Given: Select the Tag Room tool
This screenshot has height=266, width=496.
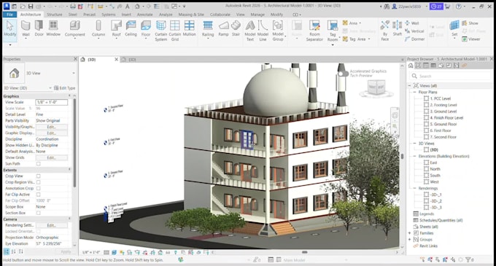Looking at the screenshot, I should [333, 31].
